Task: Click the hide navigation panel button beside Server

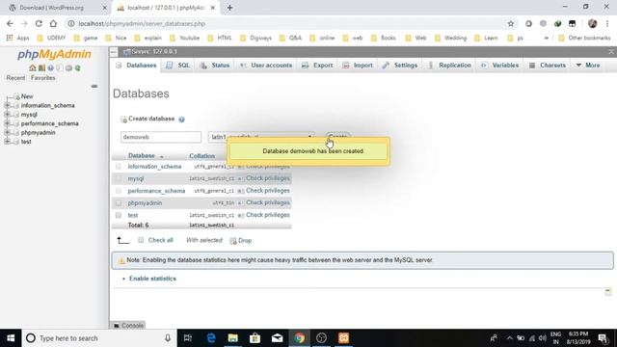Action: pyautogui.click(x=114, y=51)
